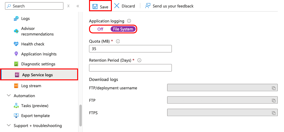The width and height of the screenshot is (284, 132).
Task: Click the sidebar vertical scrollbar
Action: [x=81, y=115]
